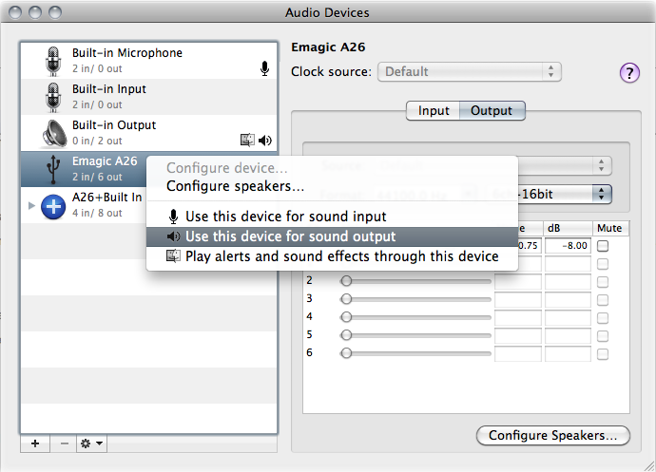Click the channel 2 volume slider

coord(415,281)
